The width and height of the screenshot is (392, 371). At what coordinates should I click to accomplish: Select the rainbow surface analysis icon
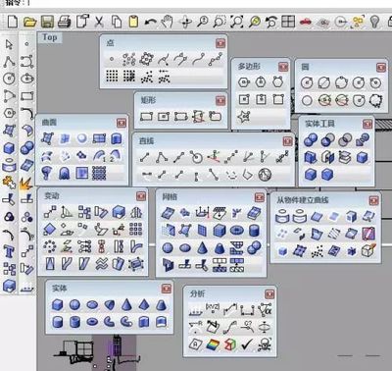pos(213,344)
